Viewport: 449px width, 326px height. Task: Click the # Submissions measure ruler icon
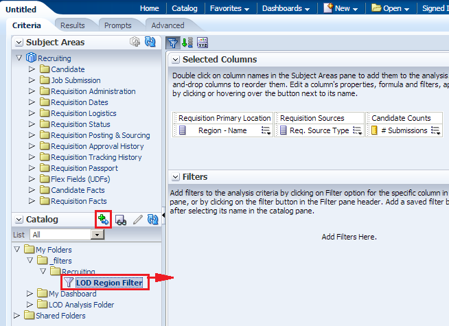point(374,130)
